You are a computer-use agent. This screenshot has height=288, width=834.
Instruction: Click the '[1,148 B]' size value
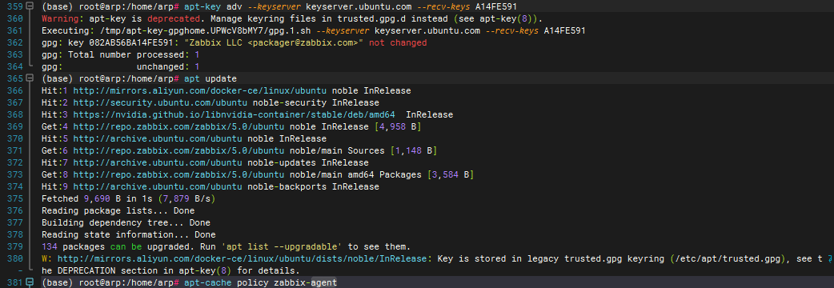[414, 151]
